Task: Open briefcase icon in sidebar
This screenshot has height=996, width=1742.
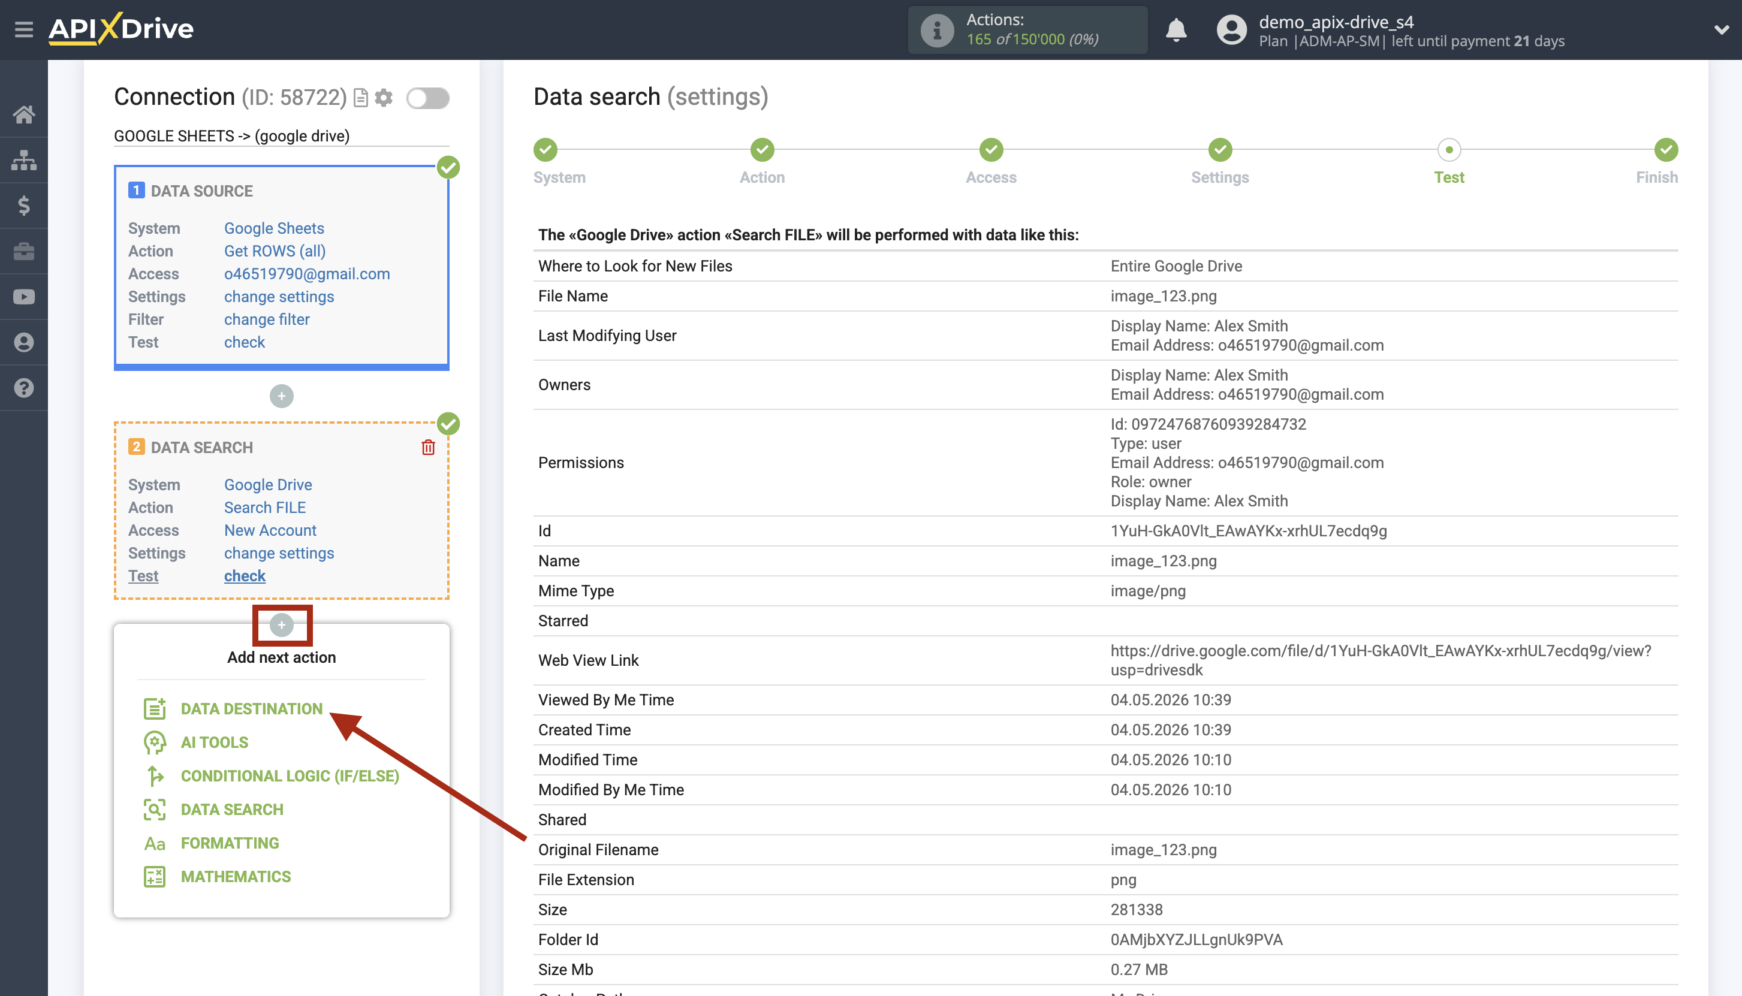Action: coord(24,251)
